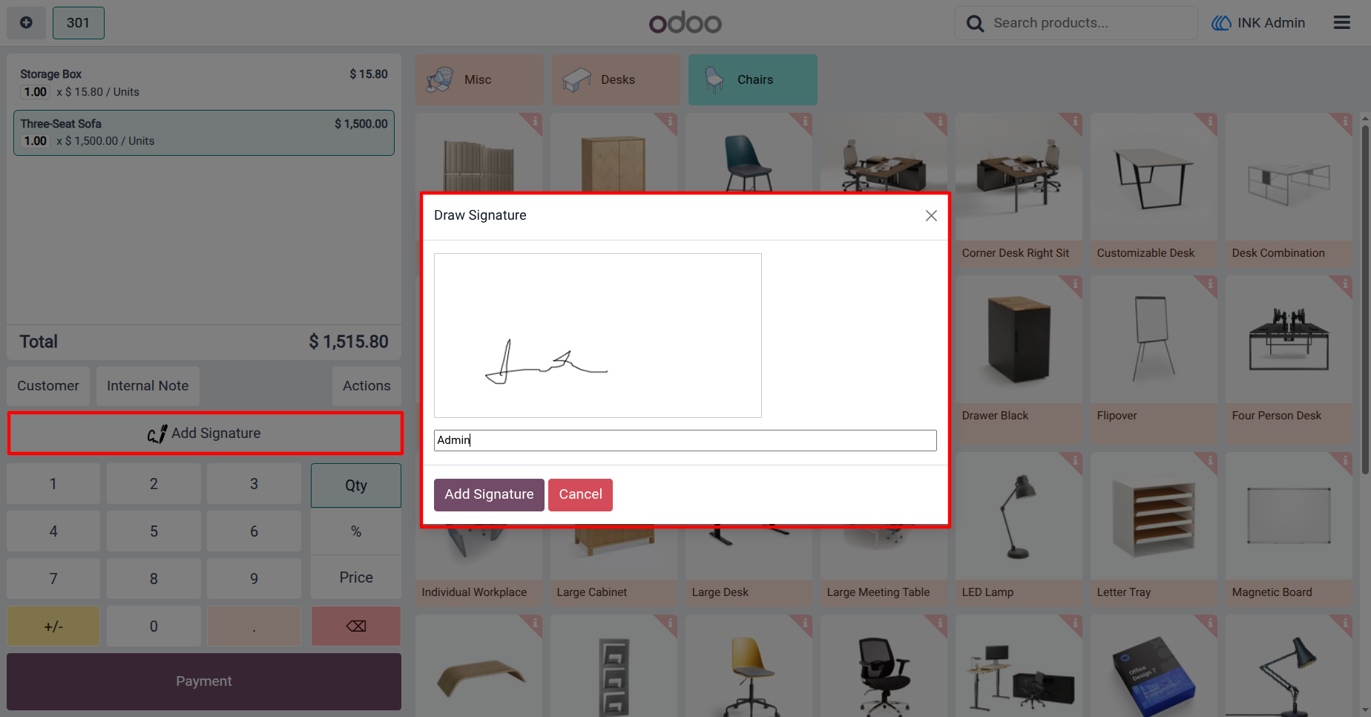Open info icon on Corner Desk Right Sit
The width and height of the screenshot is (1371, 717).
1074,121
